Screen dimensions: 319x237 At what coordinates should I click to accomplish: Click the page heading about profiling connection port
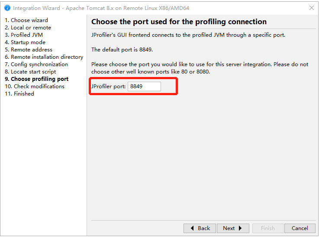179,22
